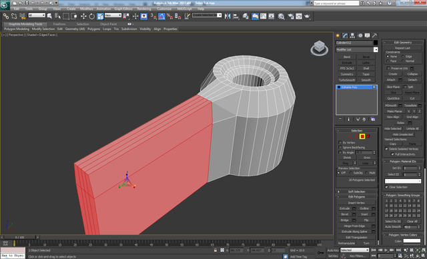Image resolution: width=427 pixels, height=259 pixels.
Task: Click the object color swatch beside name
Action: pyautogui.click(x=376, y=43)
